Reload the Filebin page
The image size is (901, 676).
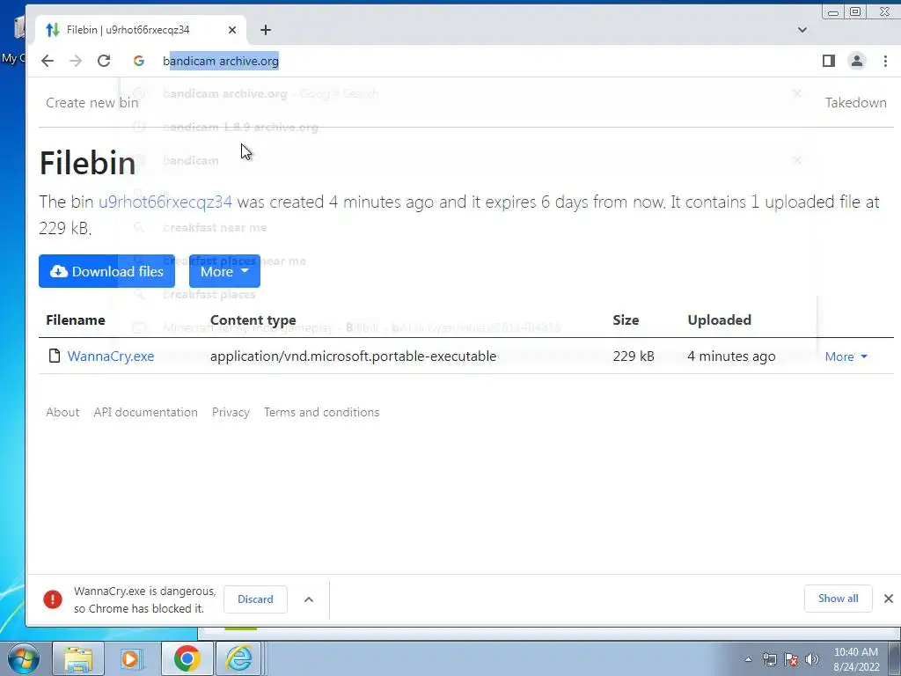tap(104, 61)
